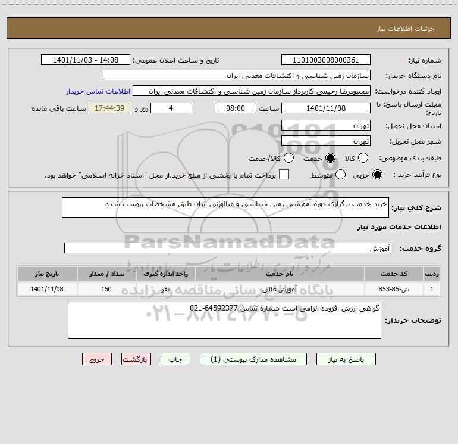The width and height of the screenshot is (458, 444).
Task: Click the بازگشت back button
Action: click(x=136, y=359)
